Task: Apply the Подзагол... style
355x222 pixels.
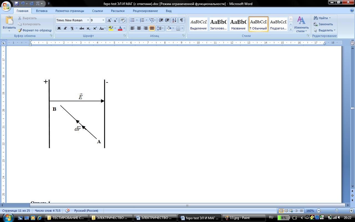Action: pos(278,24)
